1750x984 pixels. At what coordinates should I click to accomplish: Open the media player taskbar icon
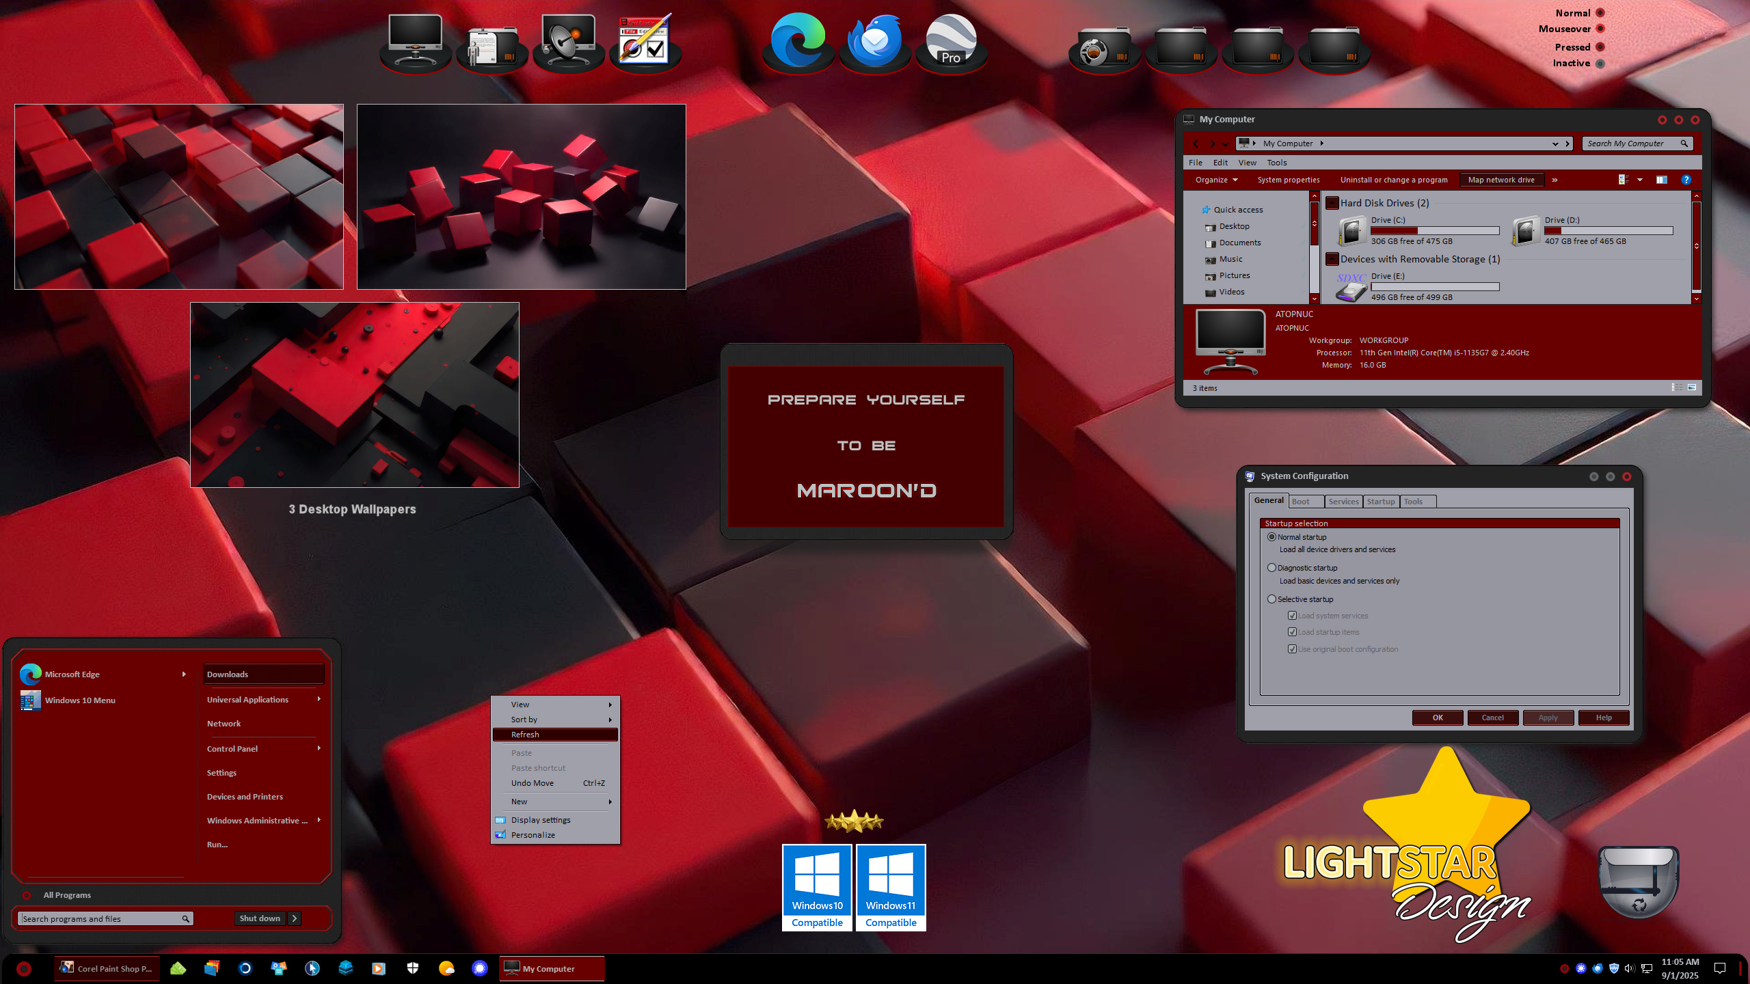(x=379, y=968)
